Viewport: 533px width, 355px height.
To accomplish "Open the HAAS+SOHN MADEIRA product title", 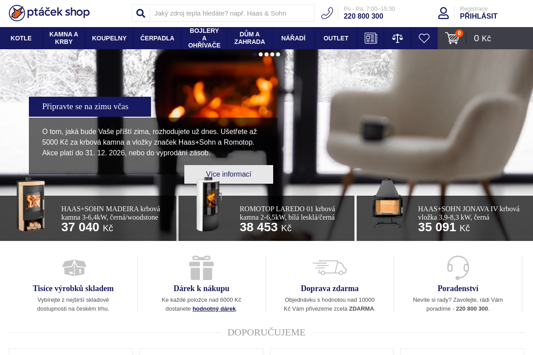I will 111,213.
